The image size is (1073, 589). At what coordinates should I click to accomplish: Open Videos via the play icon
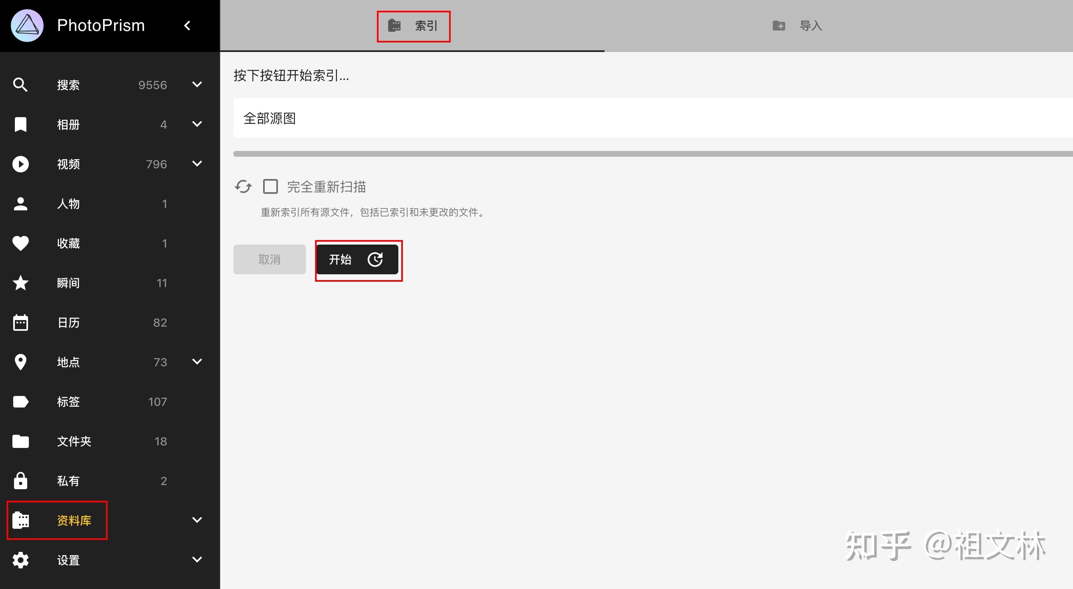(20, 164)
